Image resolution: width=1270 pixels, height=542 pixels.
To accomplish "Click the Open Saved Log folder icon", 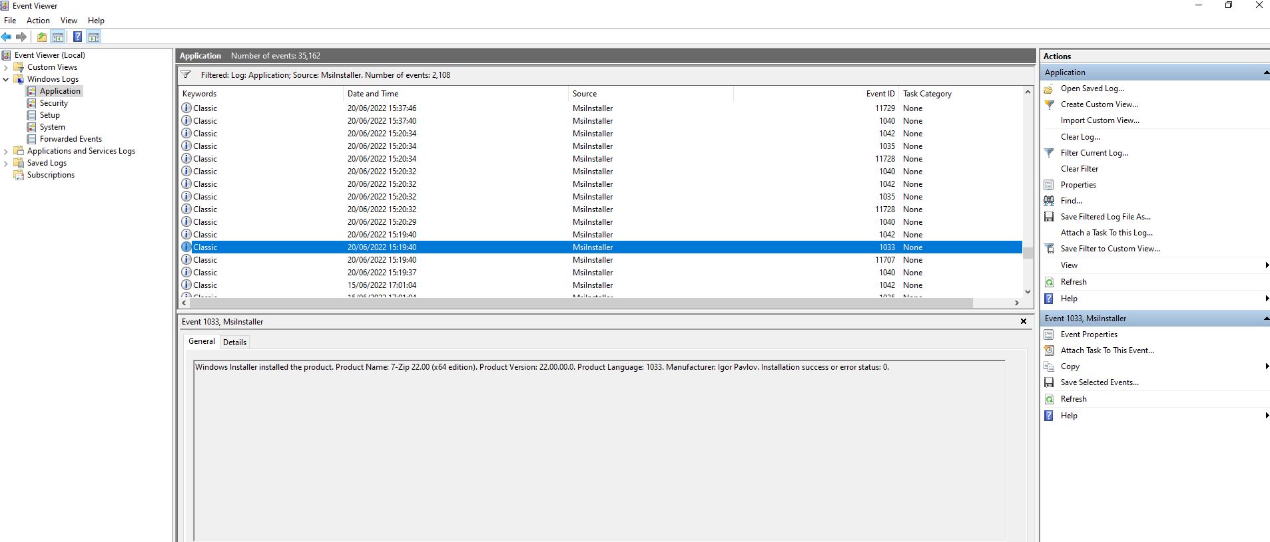I will pos(1049,88).
